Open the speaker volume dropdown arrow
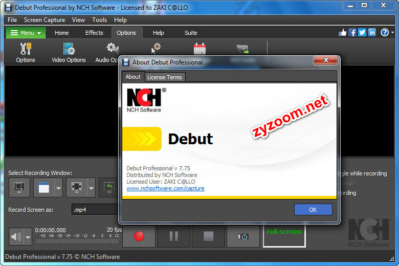Screen dimensions: 399x266 point(28,237)
